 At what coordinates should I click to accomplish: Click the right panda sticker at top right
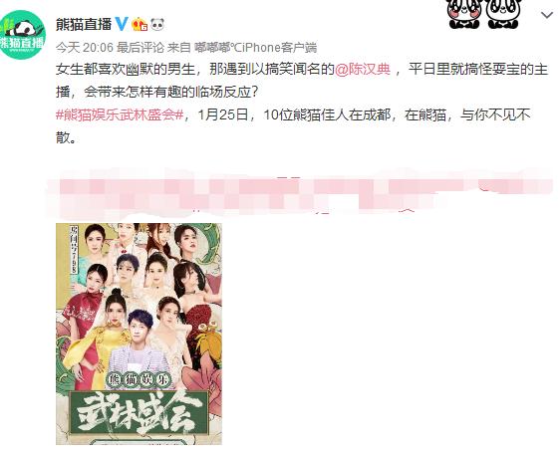503,14
